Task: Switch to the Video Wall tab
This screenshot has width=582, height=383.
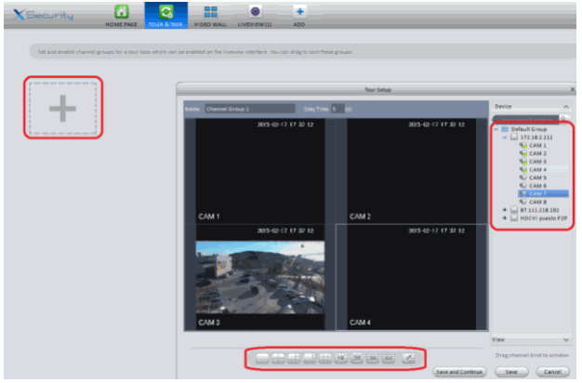Action: [210, 16]
